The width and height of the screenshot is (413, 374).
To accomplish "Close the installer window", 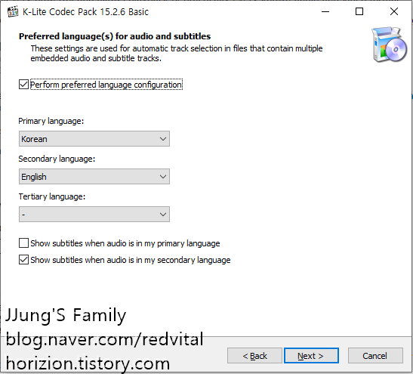I will point(394,11).
